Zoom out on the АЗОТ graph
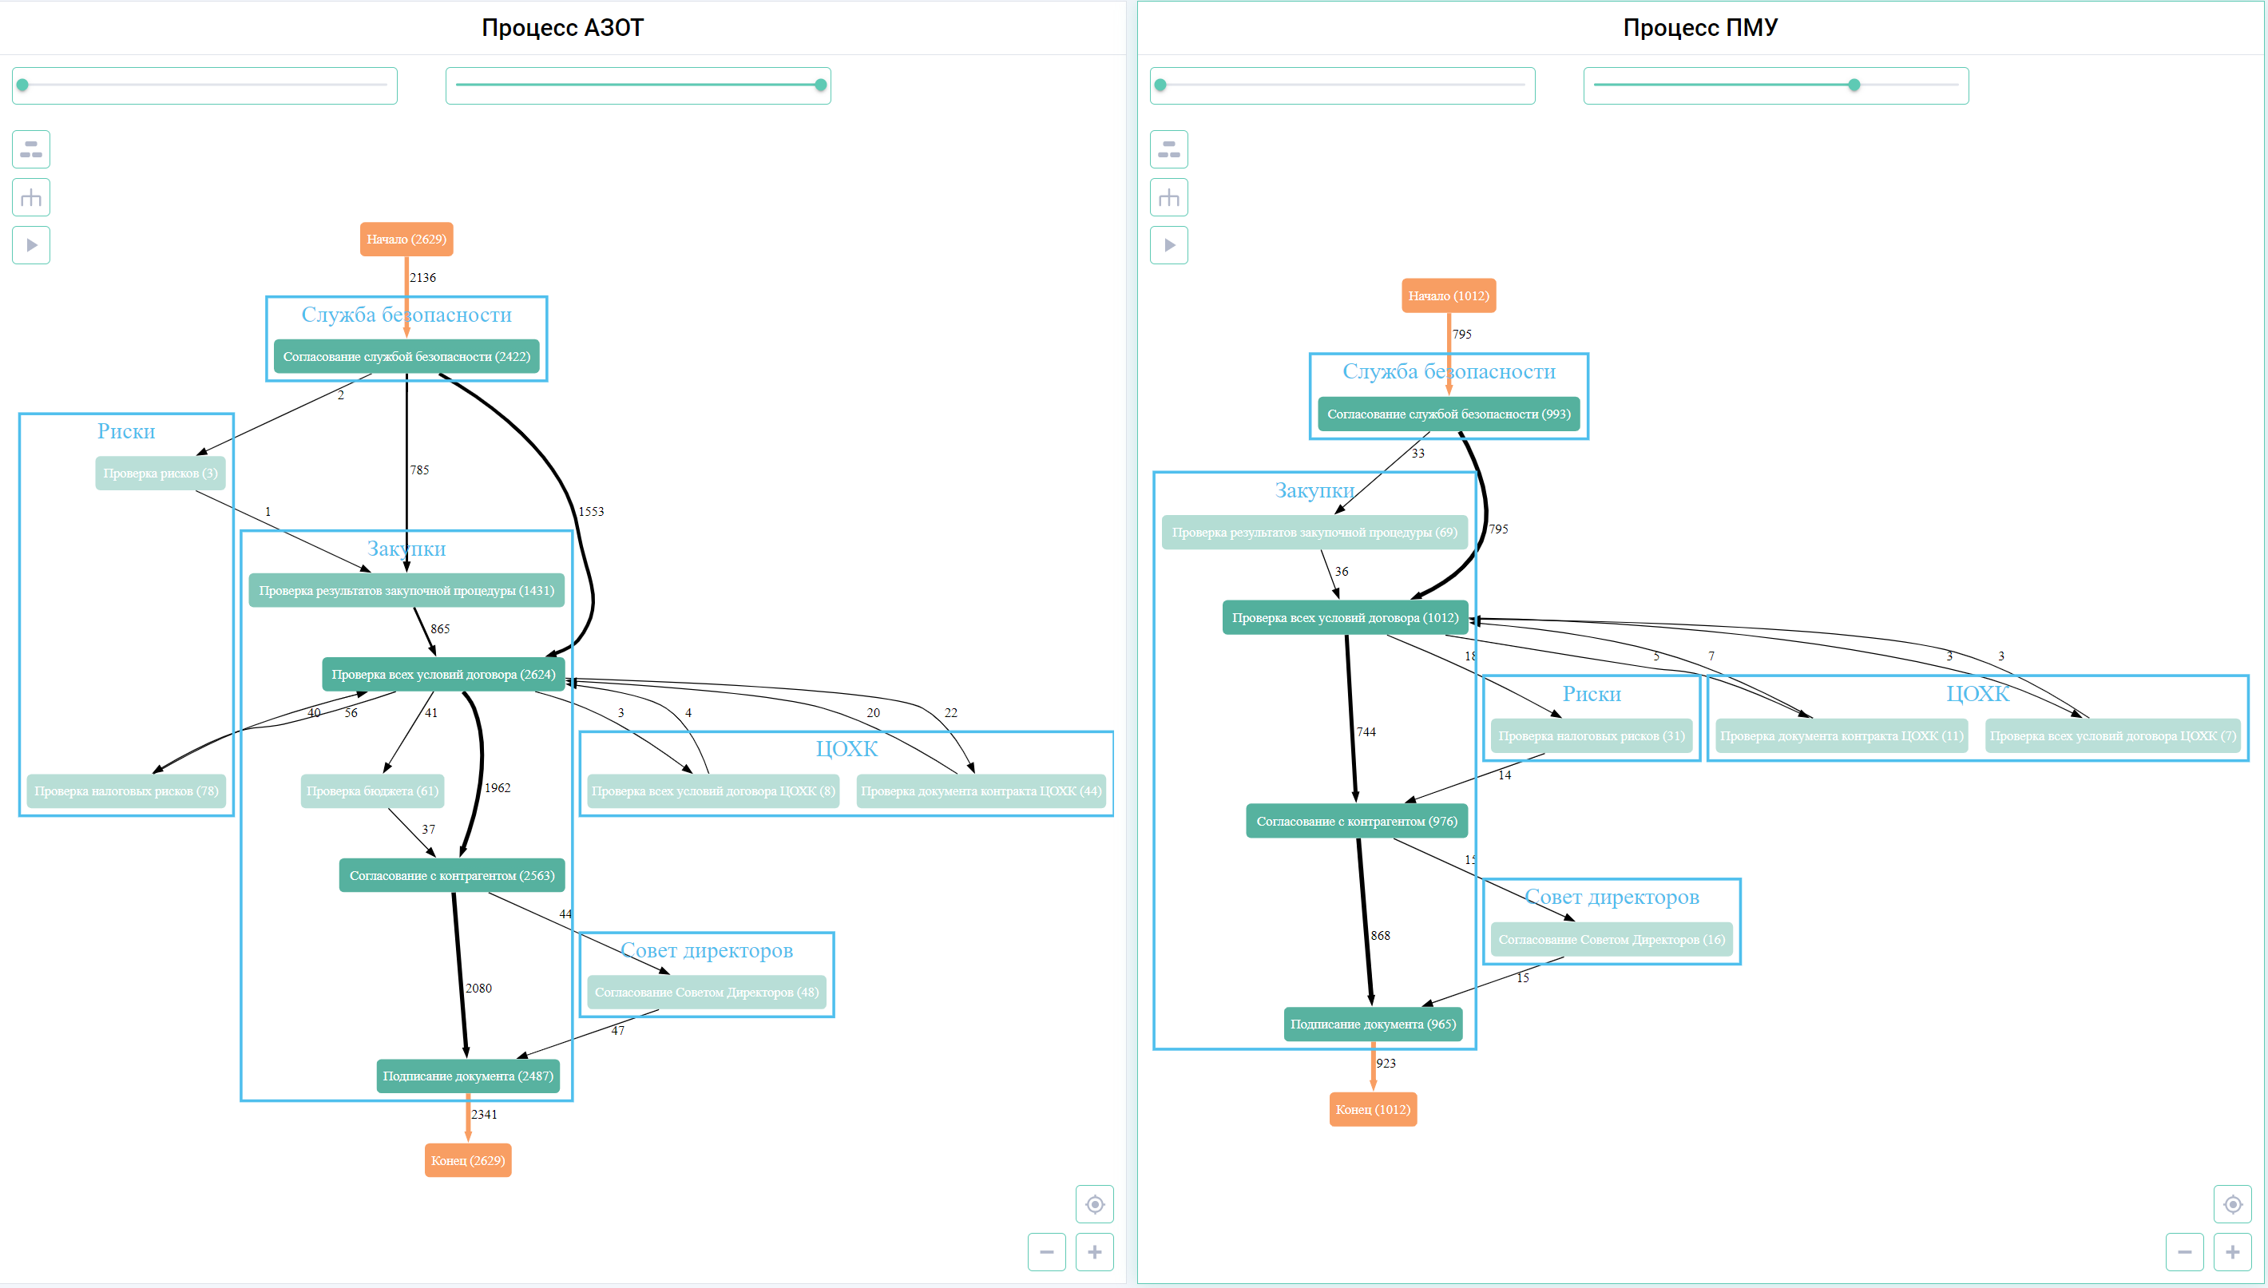 (x=1046, y=1252)
